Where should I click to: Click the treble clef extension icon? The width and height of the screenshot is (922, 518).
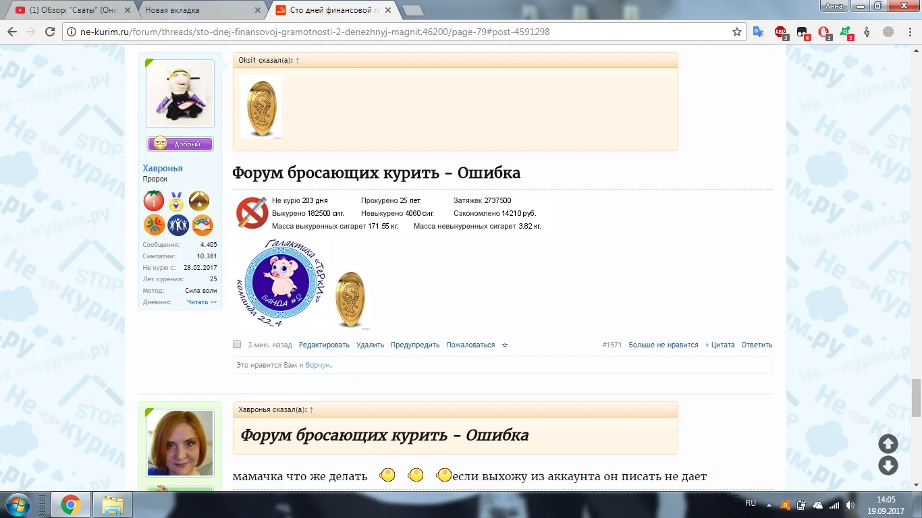tap(867, 32)
